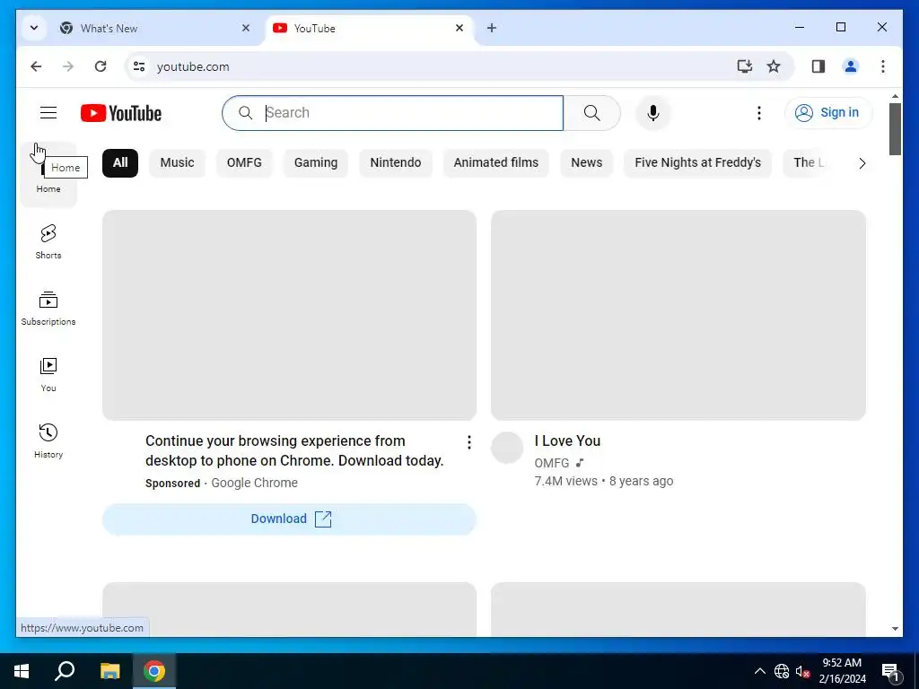This screenshot has height=689, width=919.
Task: Open the notification center icon
Action: 890,671
